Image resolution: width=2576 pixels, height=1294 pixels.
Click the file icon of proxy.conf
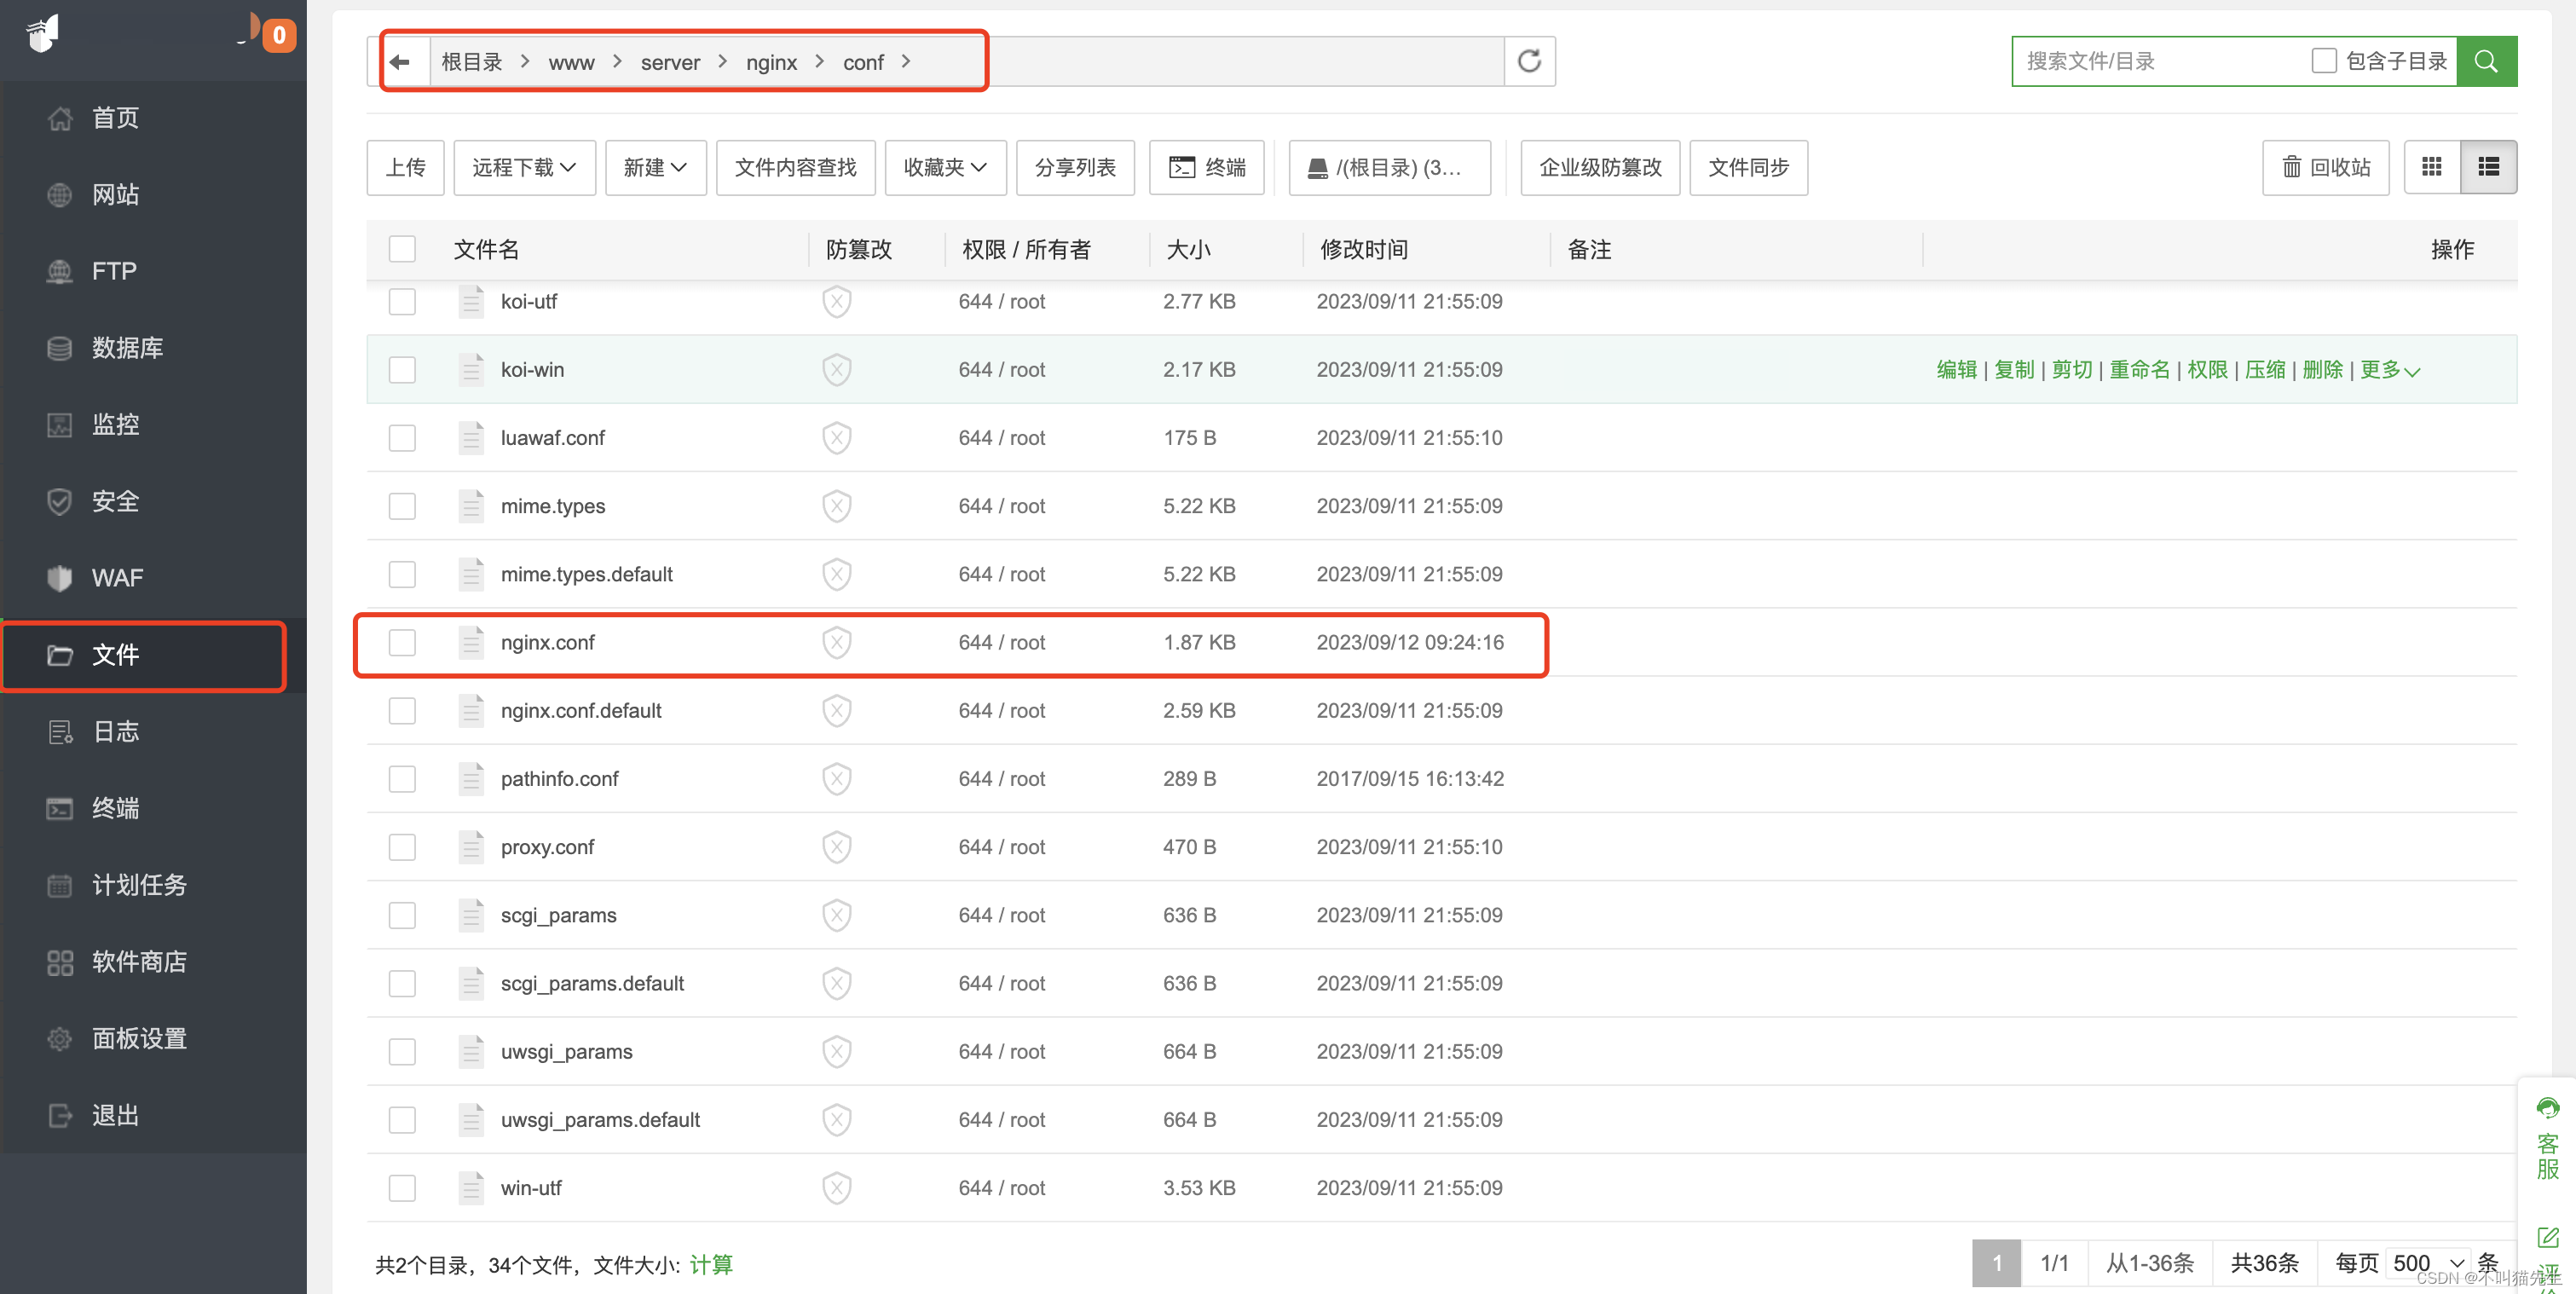[x=471, y=847]
